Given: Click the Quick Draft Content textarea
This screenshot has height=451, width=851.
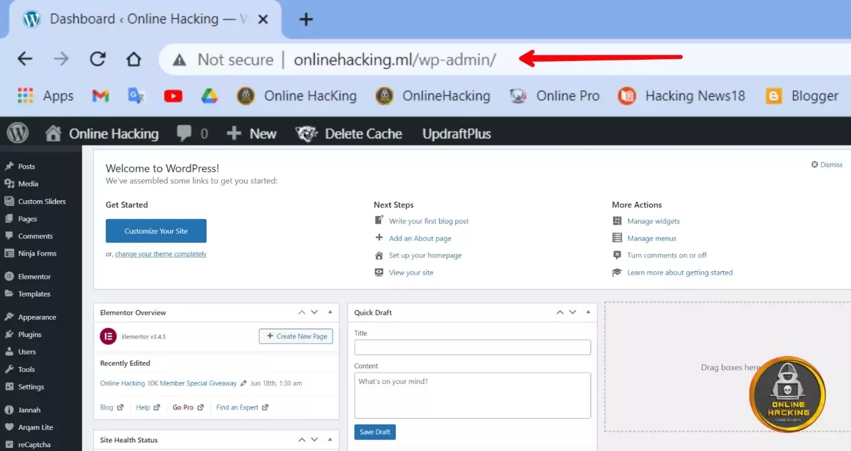Looking at the screenshot, I should (x=472, y=396).
